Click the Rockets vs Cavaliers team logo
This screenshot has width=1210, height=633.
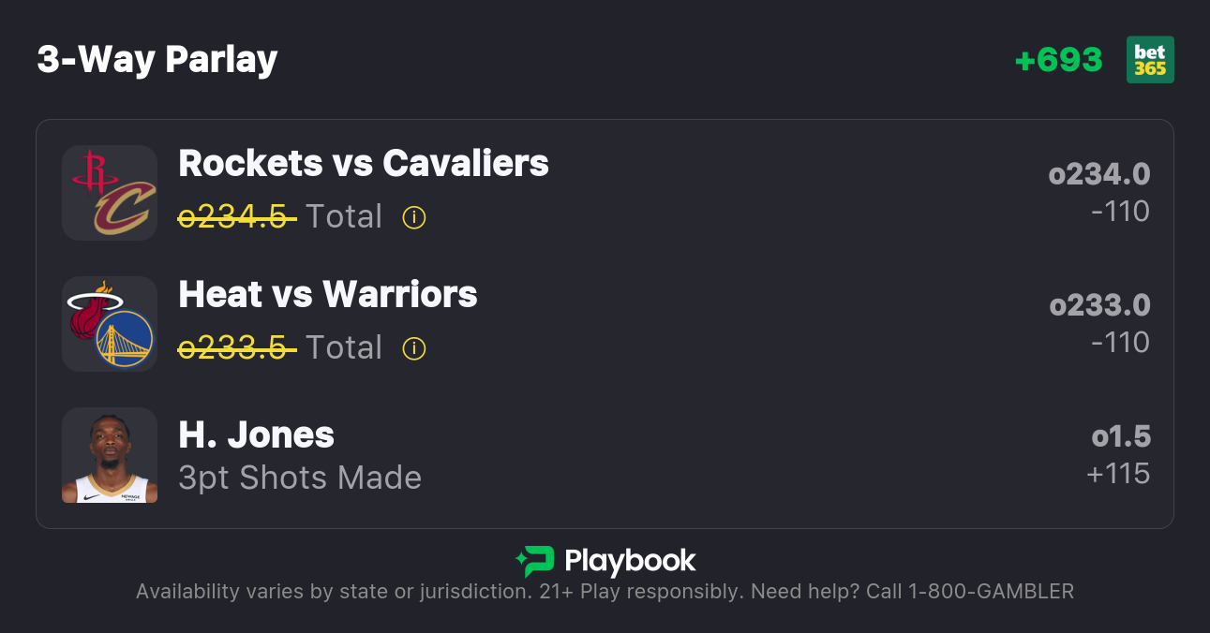110,193
